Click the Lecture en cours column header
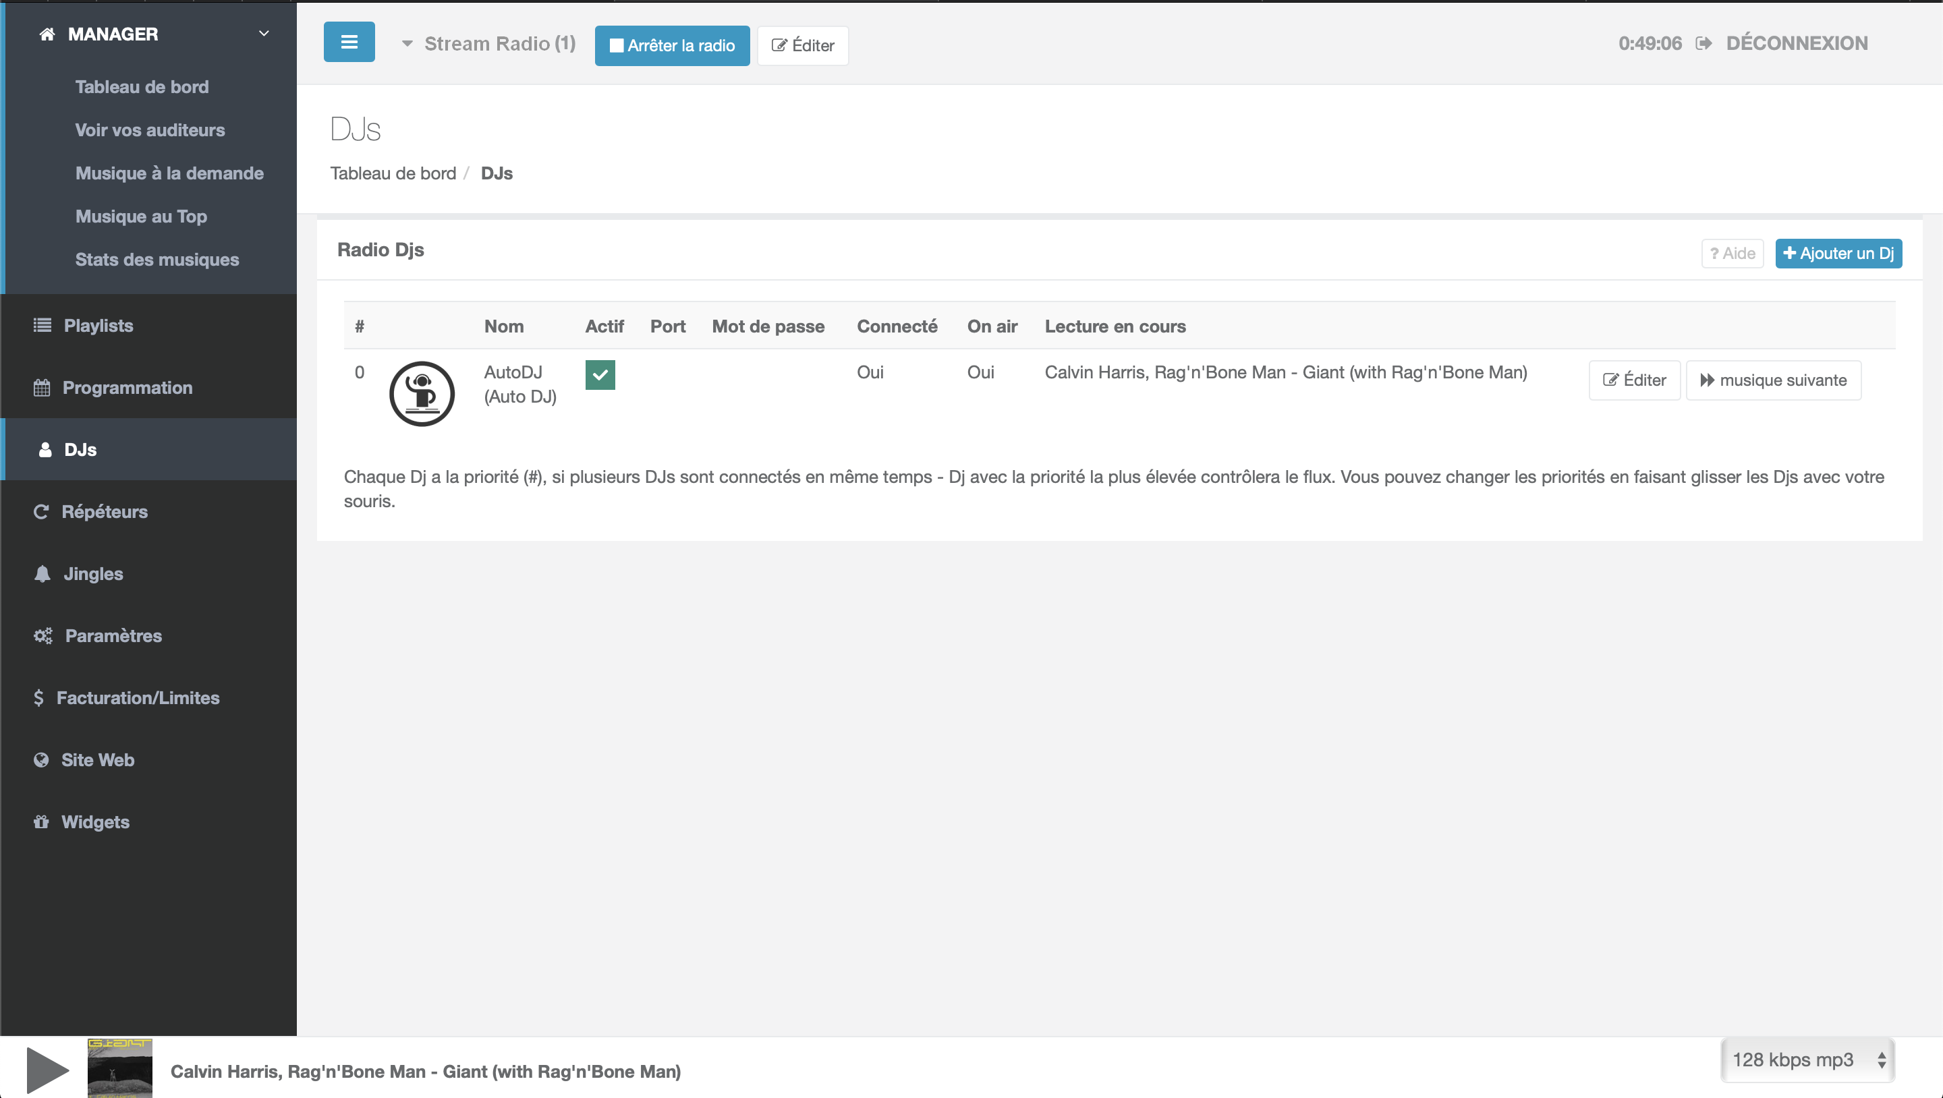The image size is (1943, 1098). [x=1115, y=326]
